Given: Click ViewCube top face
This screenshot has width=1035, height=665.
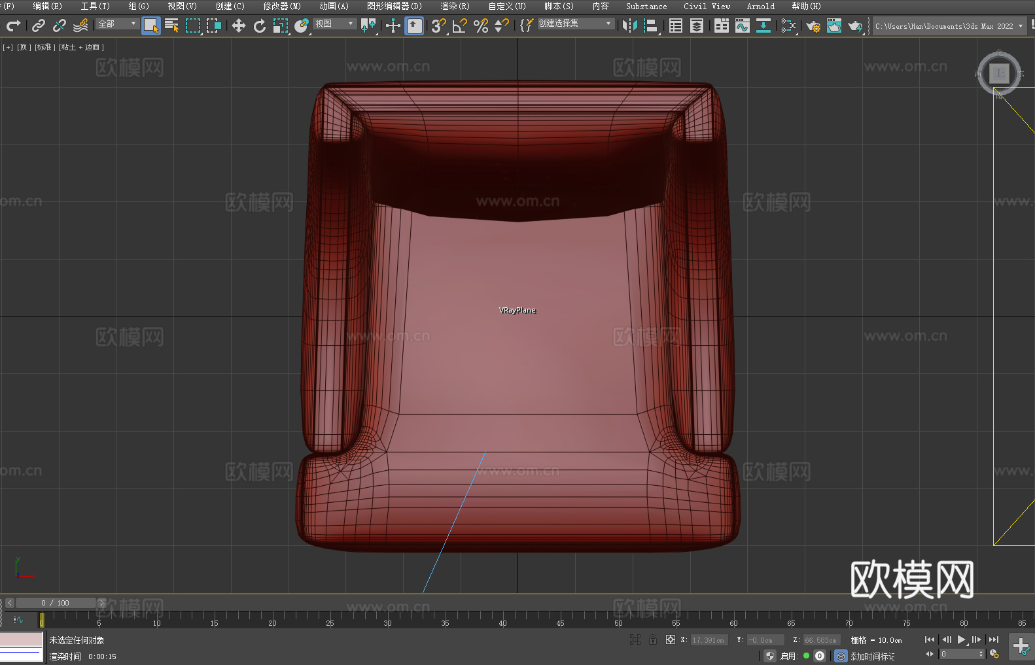Looking at the screenshot, I should click(999, 73).
